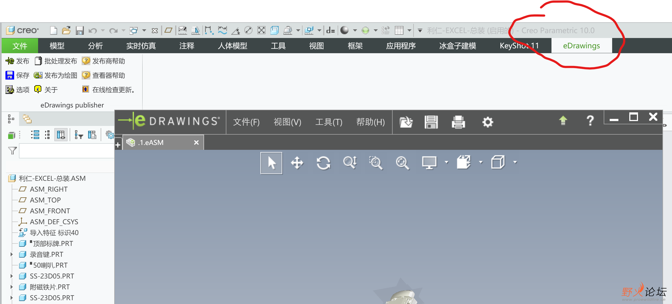Viewport: 672px width, 304px height.
Task: Click the 保存 save button in ribbon
Action: tap(17, 75)
